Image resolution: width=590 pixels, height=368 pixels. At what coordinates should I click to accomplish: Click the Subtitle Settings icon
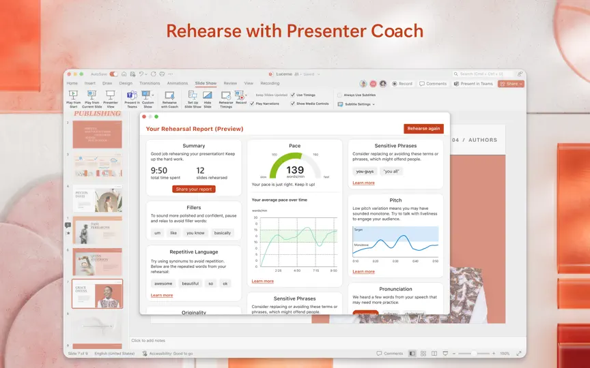[x=340, y=104]
